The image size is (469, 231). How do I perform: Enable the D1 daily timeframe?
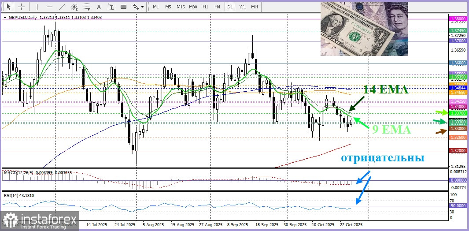coord(230,7)
